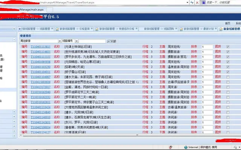
Task: Click the horizontal scrollbar left arrow
Action: coord(21,135)
